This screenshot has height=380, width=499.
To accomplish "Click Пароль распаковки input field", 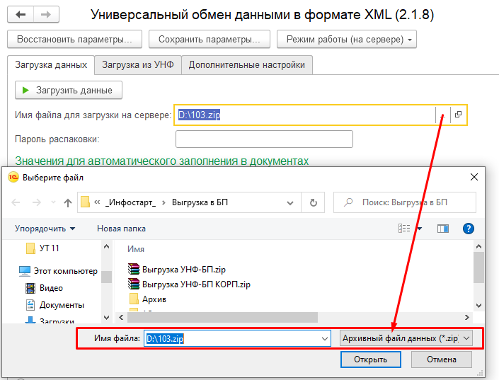I will pos(264,139).
